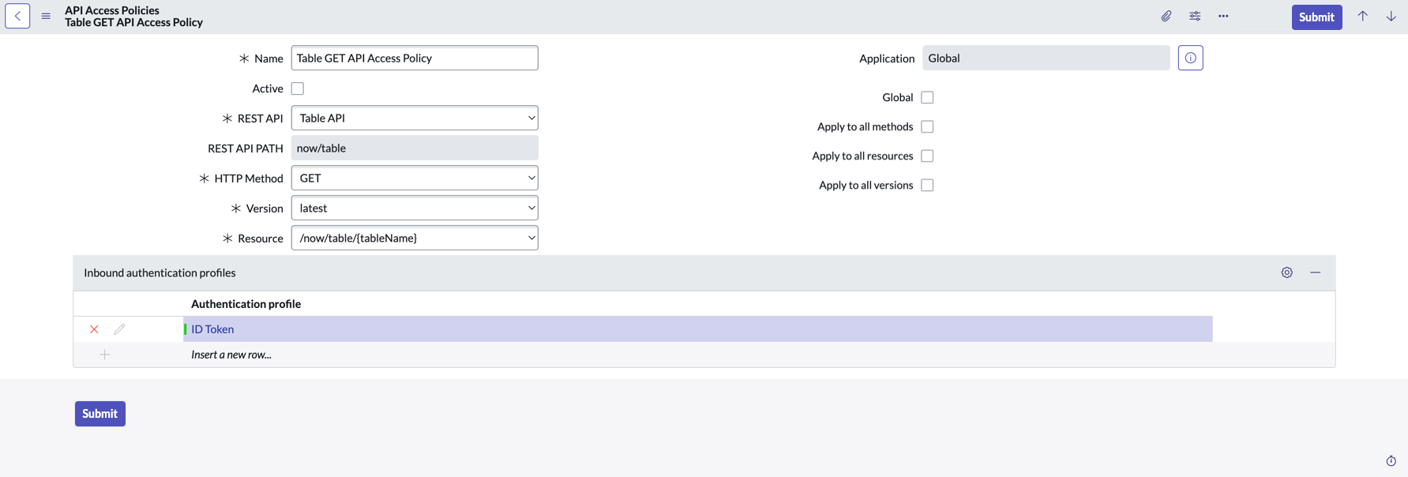Viewport: 1408px width, 477px height.
Task: Toggle the Global checkbox
Action: point(927,97)
